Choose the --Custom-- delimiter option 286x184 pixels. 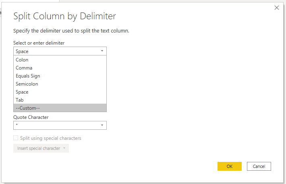pyautogui.click(x=60, y=108)
